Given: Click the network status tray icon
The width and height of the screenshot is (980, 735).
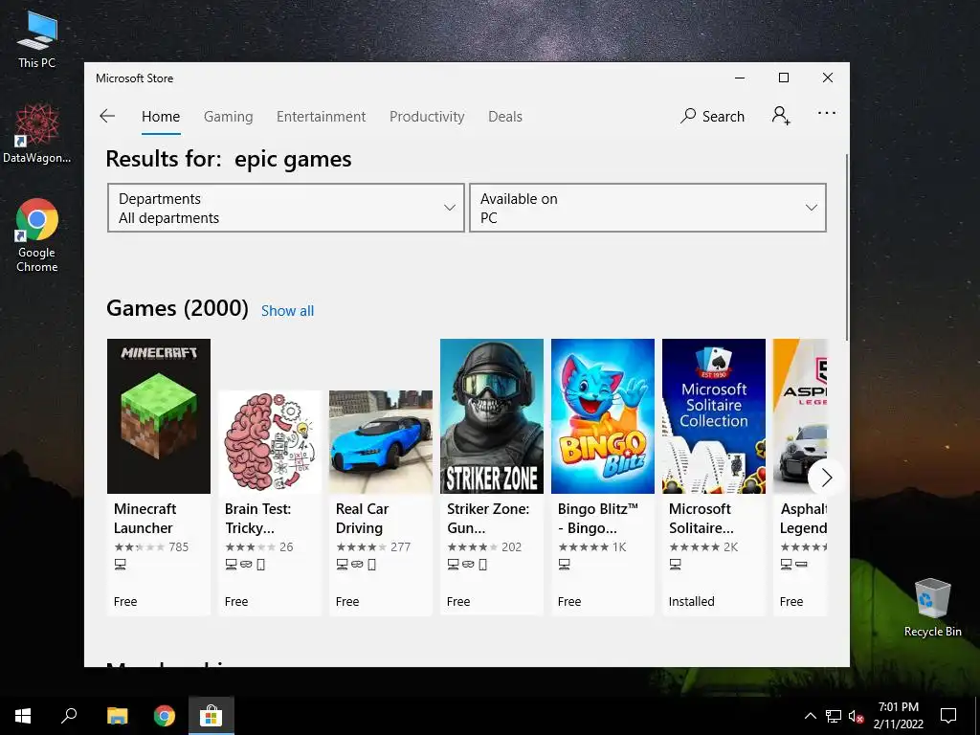Looking at the screenshot, I should (834, 716).
